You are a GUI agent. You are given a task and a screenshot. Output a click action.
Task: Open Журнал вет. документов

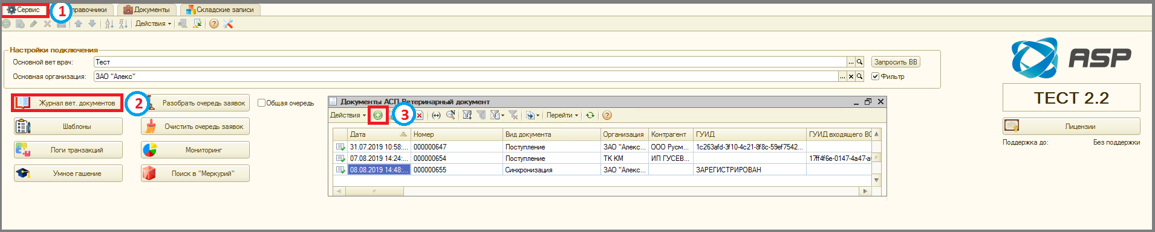tap(68, 103)
